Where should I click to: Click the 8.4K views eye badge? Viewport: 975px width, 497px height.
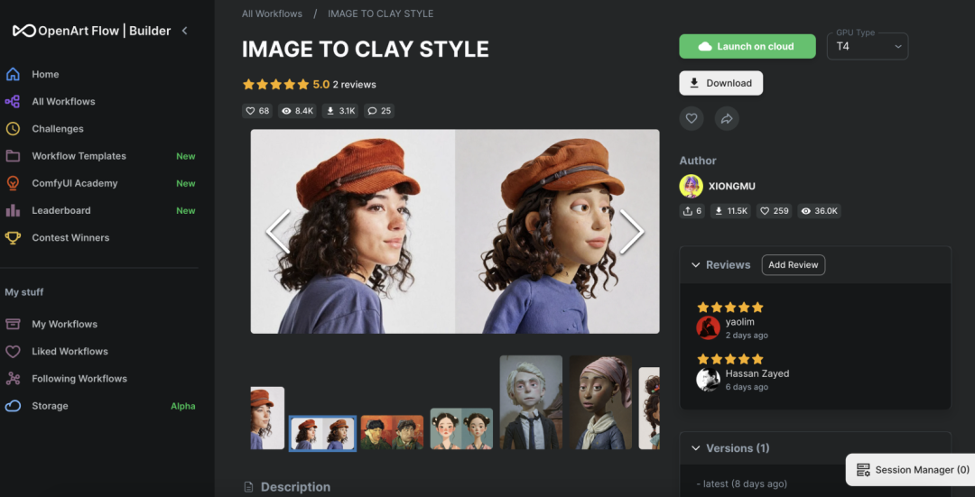297,111
